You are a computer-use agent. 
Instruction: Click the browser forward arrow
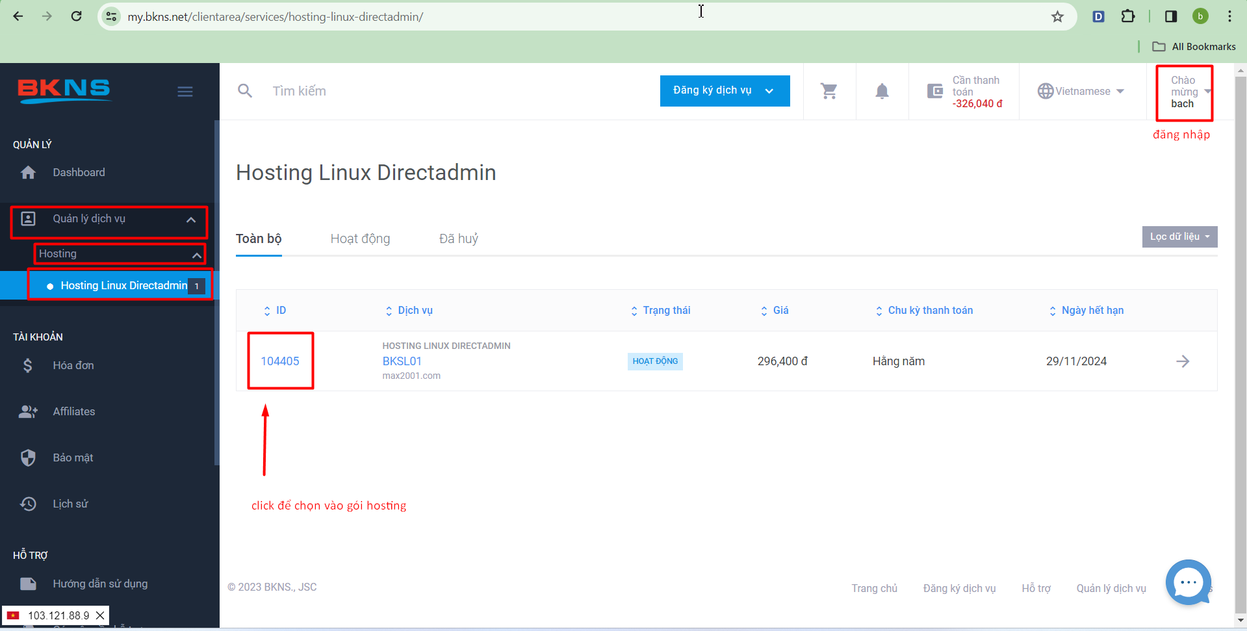click(x=47, y=16)
